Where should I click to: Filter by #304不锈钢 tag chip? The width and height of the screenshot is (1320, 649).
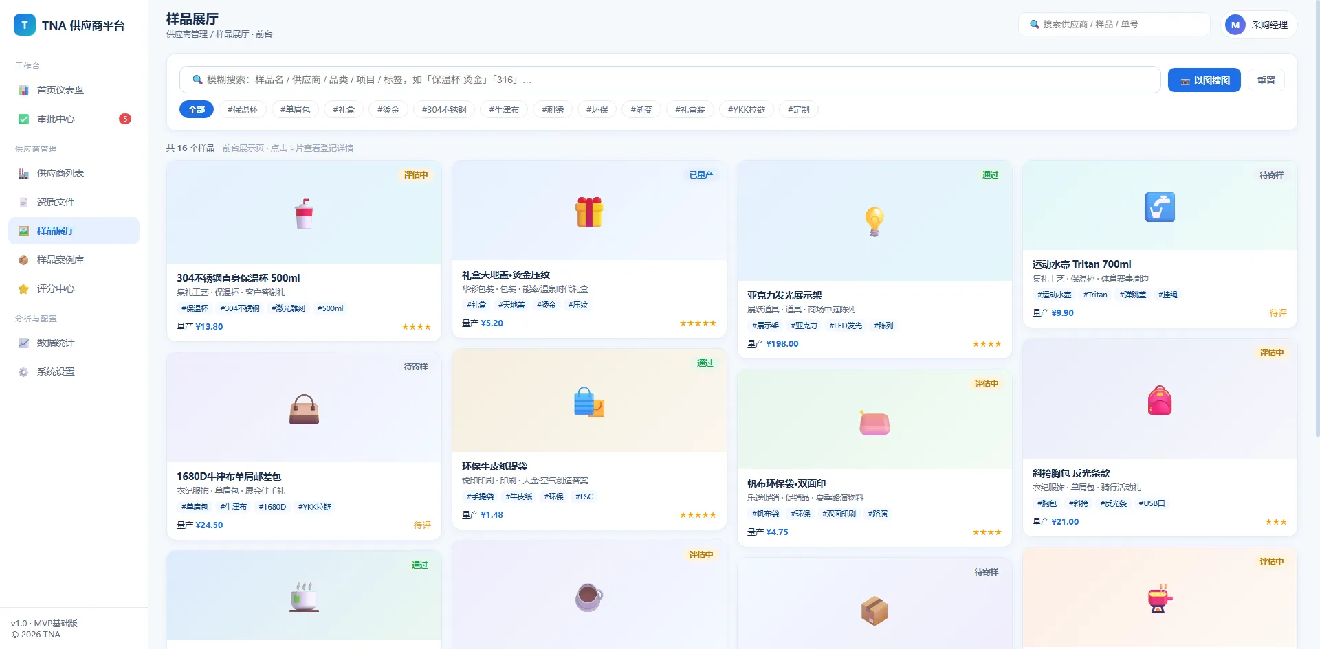444,110
